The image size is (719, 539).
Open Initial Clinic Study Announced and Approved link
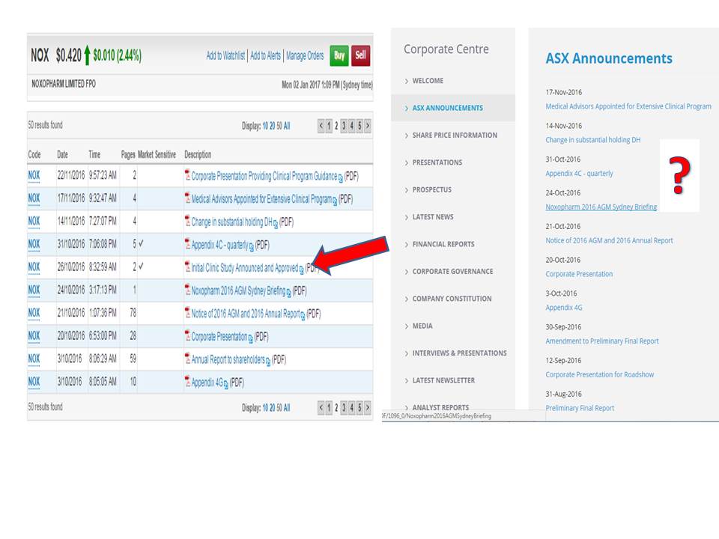[x=245, y=268]
